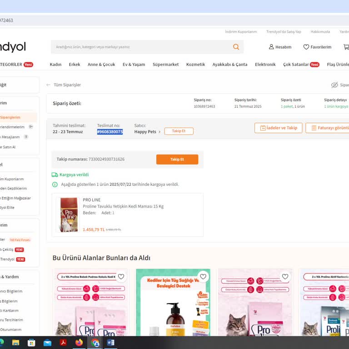Click the green Kargoya verildi truck icon
Image resolution: width=349 pixels, height=349 pixels.
55,174
